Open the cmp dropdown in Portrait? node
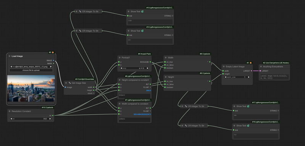The width and height of the screenshot is (305, 146). 135,68
